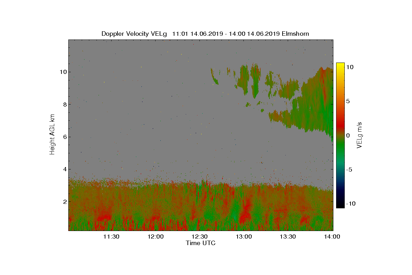The image size is (412, 275).
Task: Click the plot title 'Doppler Velocity VELg'
Action: [134, 34]
